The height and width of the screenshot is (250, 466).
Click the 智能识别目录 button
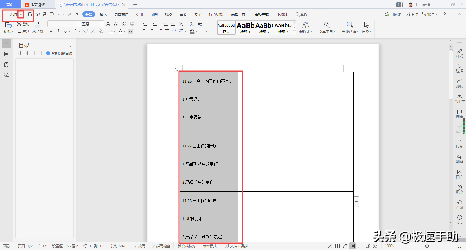click(x=59, y=53)
